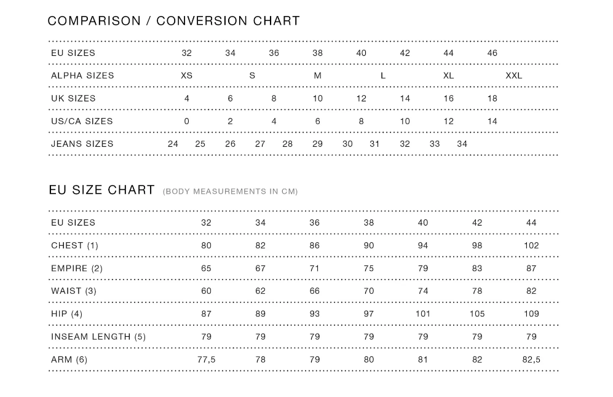The image size is (613, 397).
Task: Select the EU Size Chart heading
Action: (x=101, y=190)
